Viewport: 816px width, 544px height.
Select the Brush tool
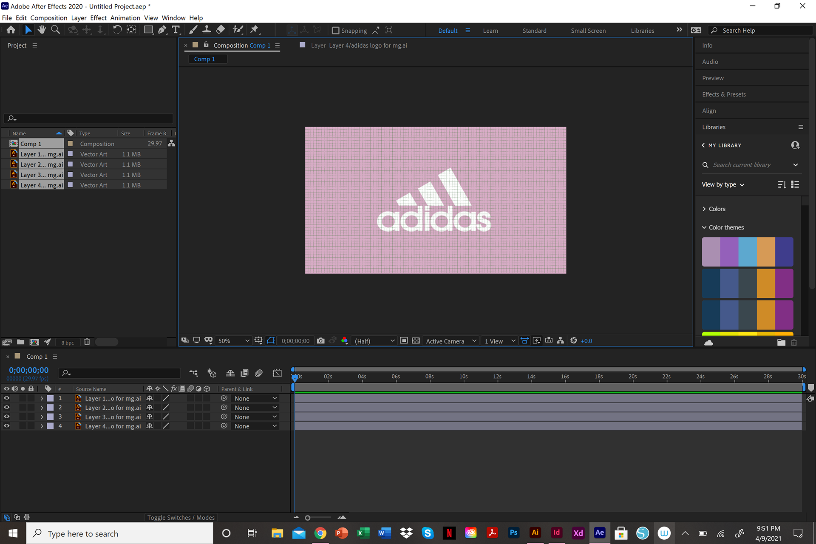[x=193, y=30]
